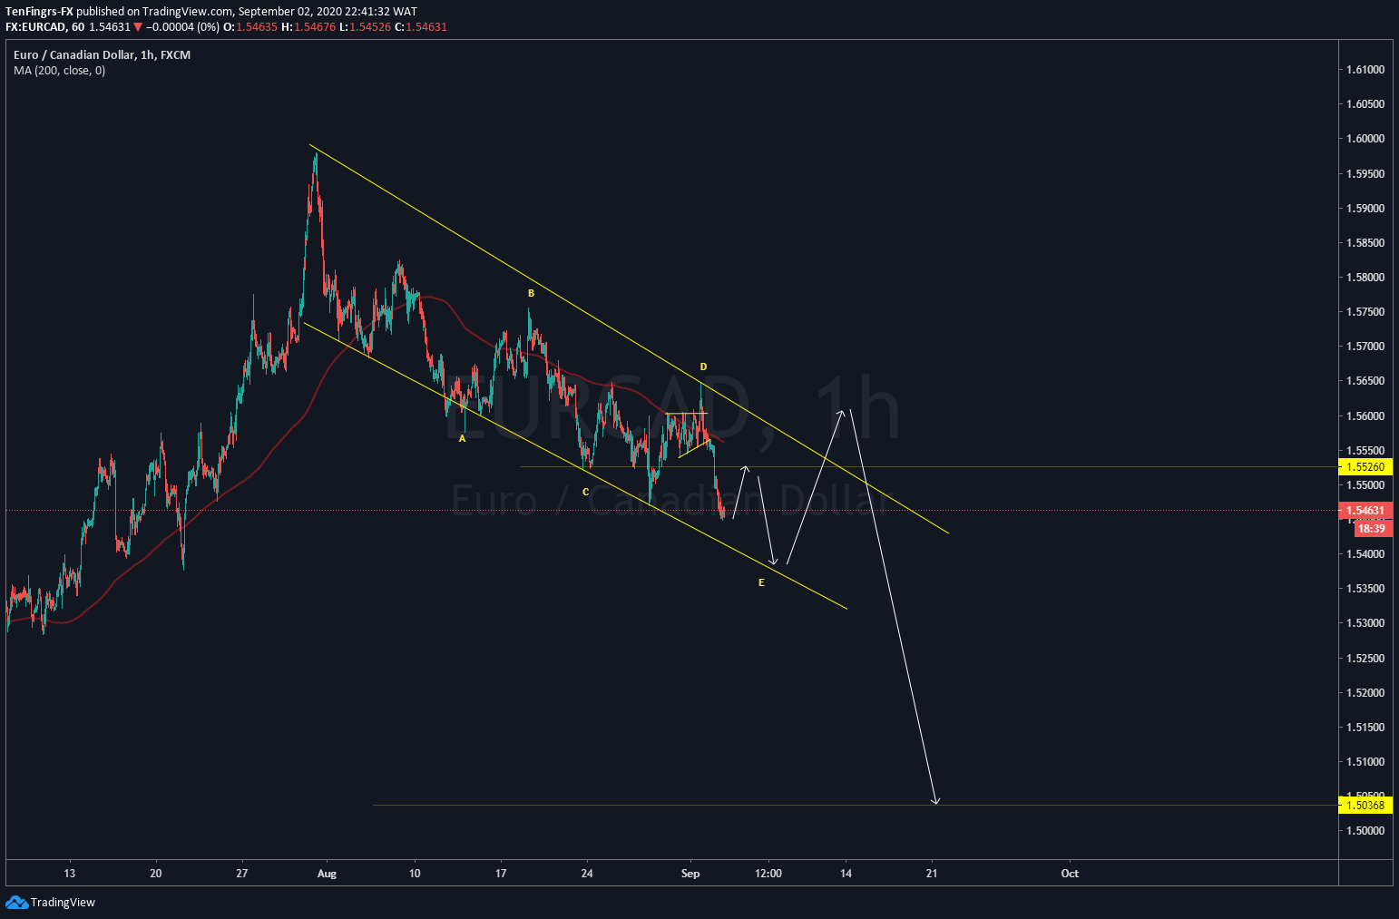Viewport: 1399px width, 919px height.
Task: Click the 12:00 marker on time axis
Action: point(768,874)
